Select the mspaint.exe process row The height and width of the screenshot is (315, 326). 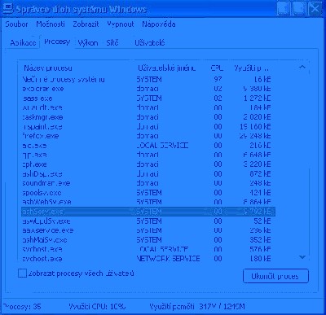pos(148,127)
